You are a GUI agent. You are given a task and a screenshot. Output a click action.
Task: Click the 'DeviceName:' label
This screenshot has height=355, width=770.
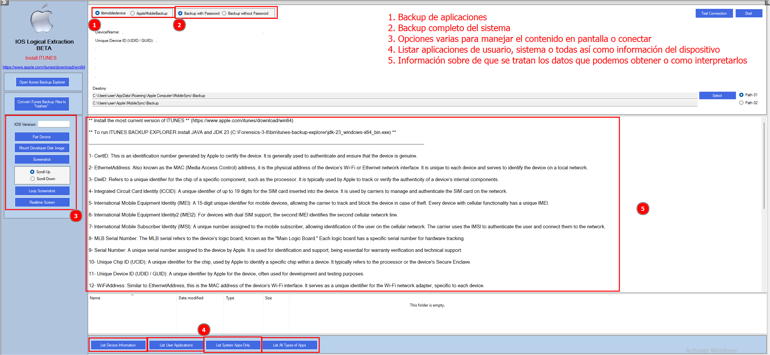pos(107,32)
